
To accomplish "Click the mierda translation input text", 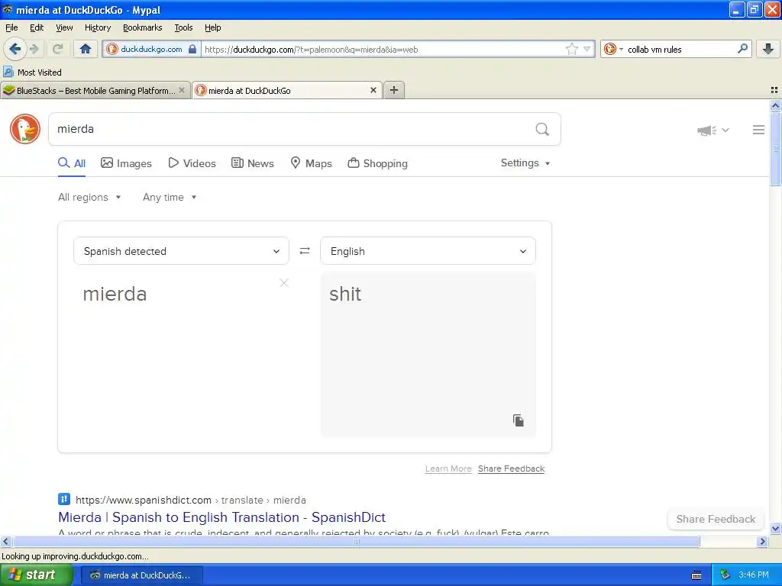I will 115,294.
